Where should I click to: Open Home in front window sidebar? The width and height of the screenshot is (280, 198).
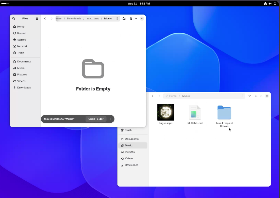point(25,26)
